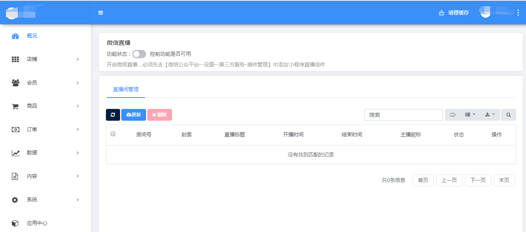
Task: Click the hamburger menu icon in header
Action: [100, 13]
